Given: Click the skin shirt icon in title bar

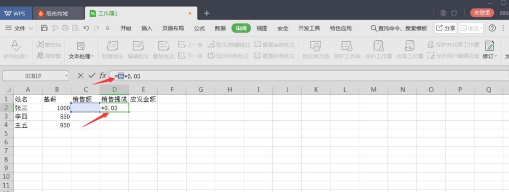Looking at the screenshot, I should click(x=454, y=13).
